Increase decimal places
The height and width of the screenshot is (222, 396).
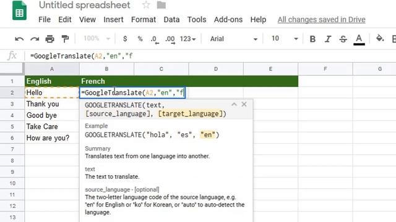coord(170,39)
